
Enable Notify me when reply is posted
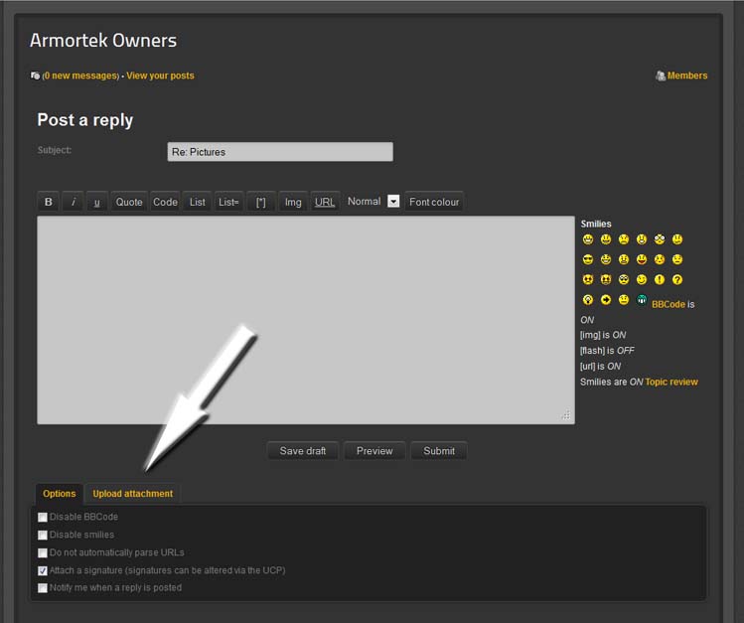click(x=43, y=588)
